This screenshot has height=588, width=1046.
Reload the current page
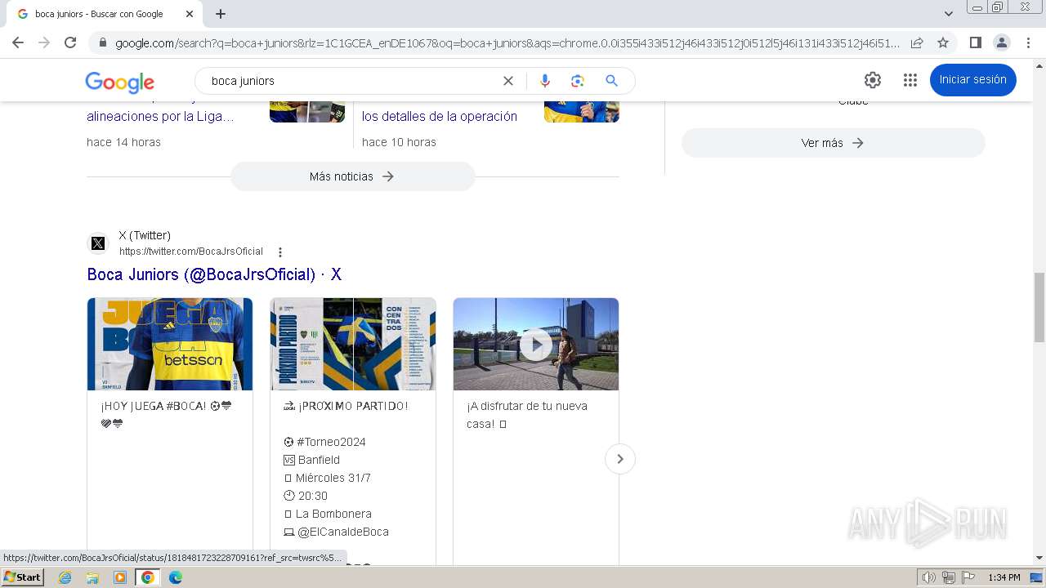tap(70, 43)
